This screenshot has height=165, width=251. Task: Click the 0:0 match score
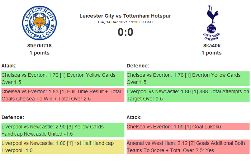(x=125, y=32)
